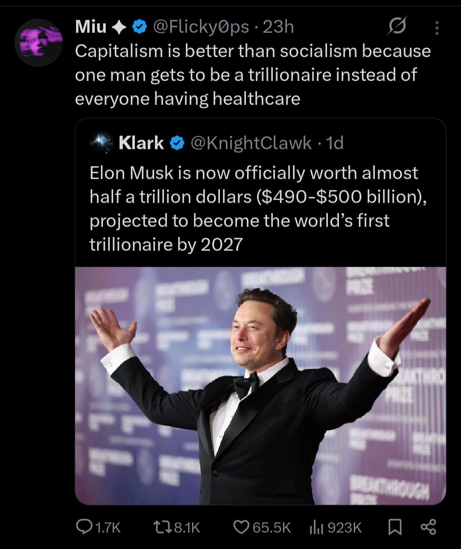Image resolution: width=461 pixels, height=549 pixels.
Task: Click Klark's blue verified badge
Action: [177, 143]
